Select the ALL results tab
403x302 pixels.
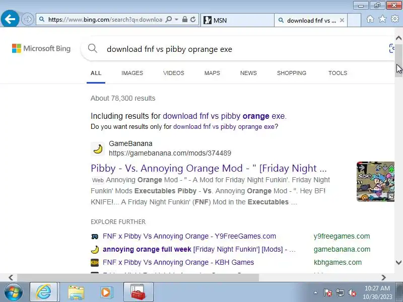[x=96, y=73]
